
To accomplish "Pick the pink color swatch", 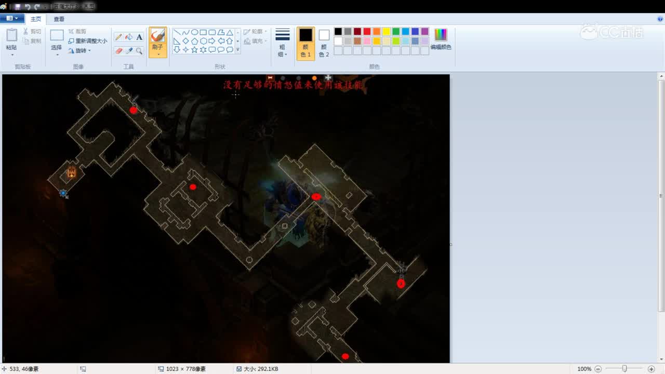I will (367, 41).
